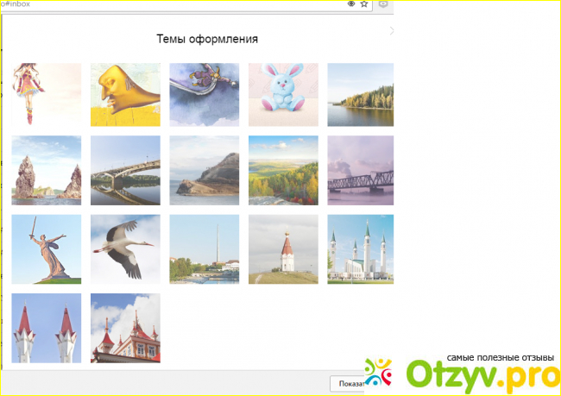Screen dimensions: 561x396
Task: Choose the yellow profile face theme
Action: (x=125, y=94)
